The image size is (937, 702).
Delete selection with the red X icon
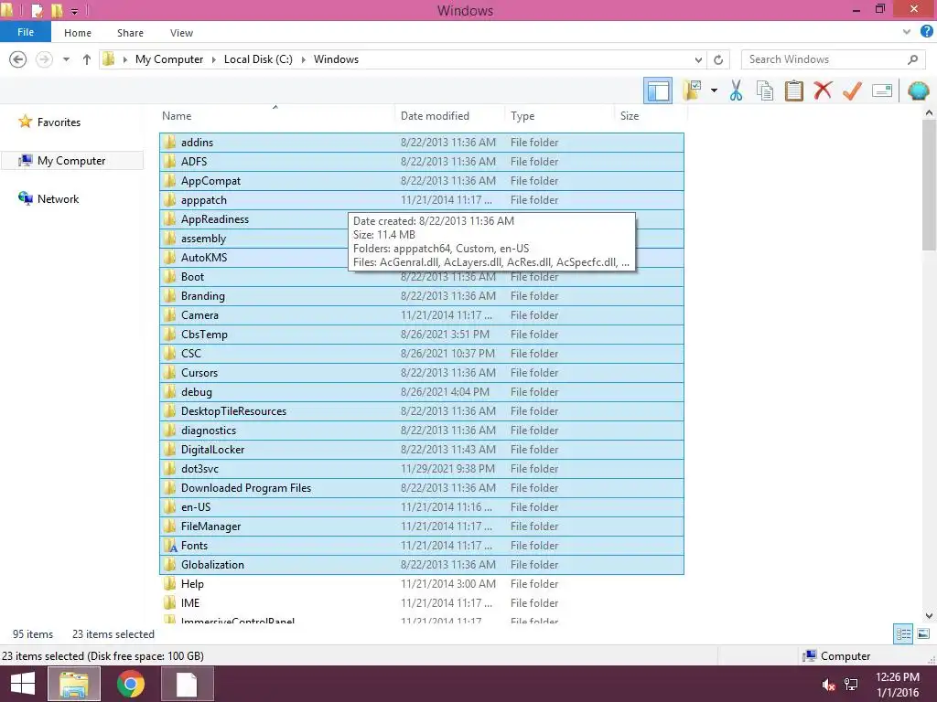coord(823,90)
